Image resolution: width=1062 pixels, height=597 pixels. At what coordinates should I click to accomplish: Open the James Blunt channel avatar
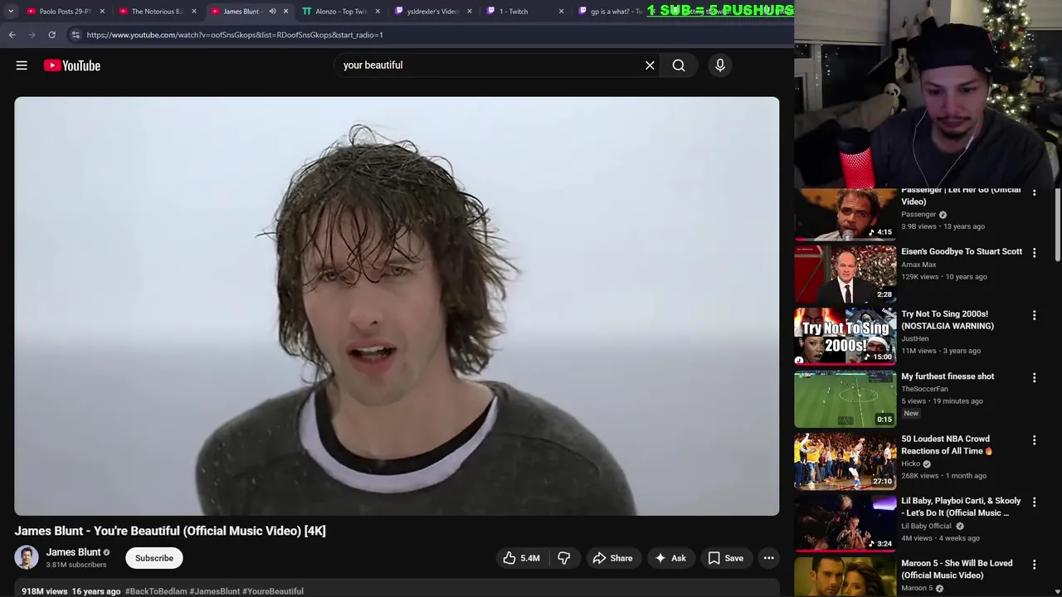point(27,557)
